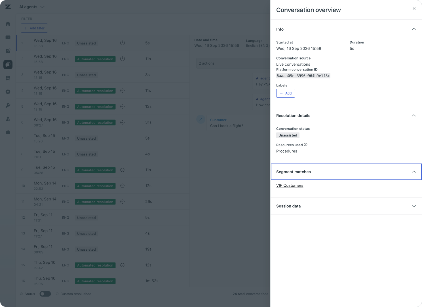Open the AI agents dropdown
Image resolution: width=422 pixels, height=307 pixels.
[x=32, y=7]
